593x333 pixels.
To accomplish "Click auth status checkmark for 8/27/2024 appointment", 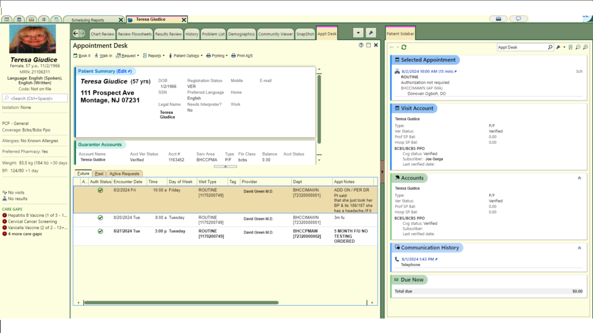I will 100,231.
